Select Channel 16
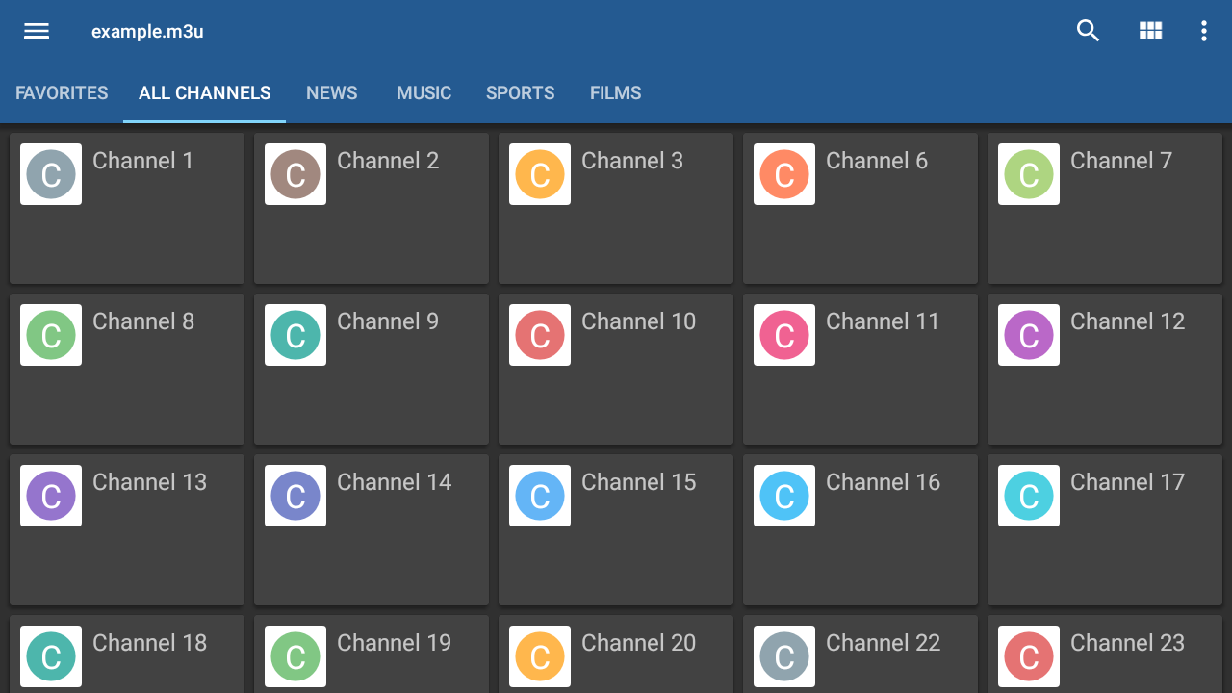Screen dimensions: 1232x693 coord(860,529)
